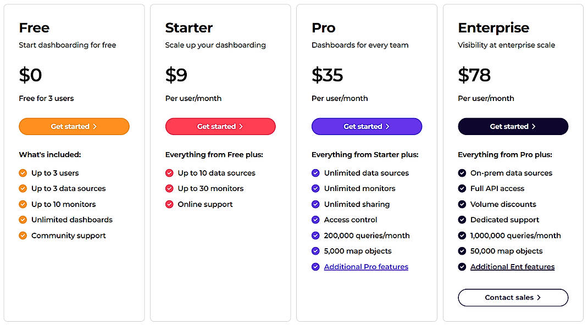Select the checkmark beside 5,000 map objects
The image size is (588, 325).
(315, 251)
